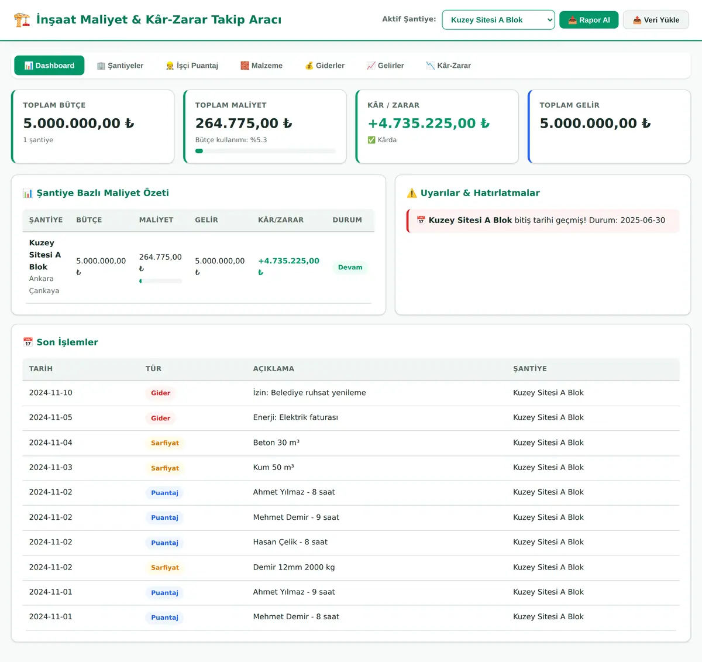Open the Şantiyeler tab
Image resolution: width=702 pixels, height=662 pixels.
[x=120, y=66]
